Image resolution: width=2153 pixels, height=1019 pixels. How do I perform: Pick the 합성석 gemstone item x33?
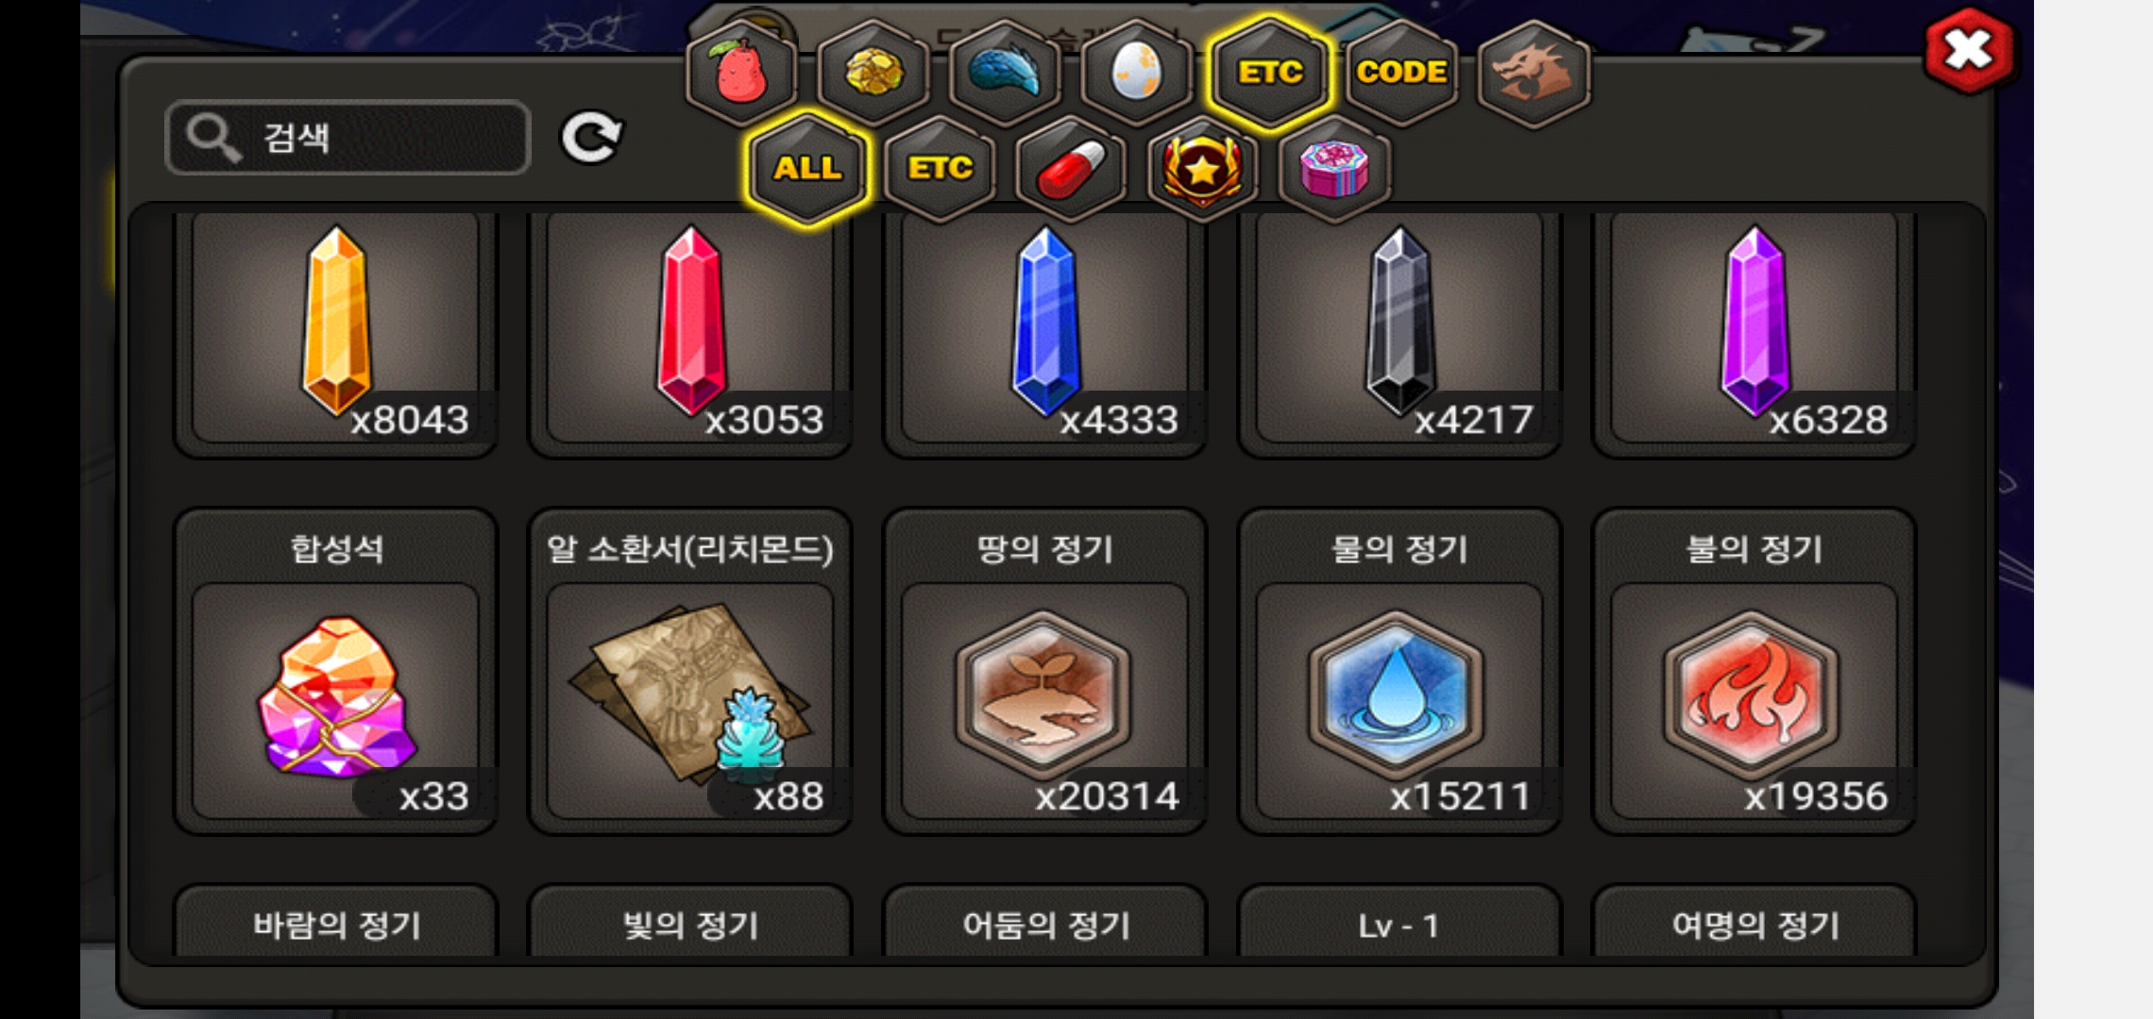pyautogui.click(x=335, y=672)
